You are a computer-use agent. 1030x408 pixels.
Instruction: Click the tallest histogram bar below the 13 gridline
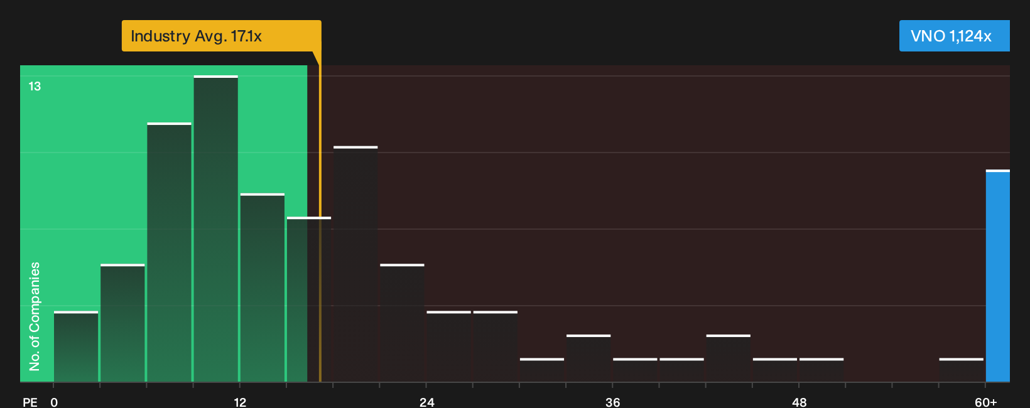(x=216, y=228)
